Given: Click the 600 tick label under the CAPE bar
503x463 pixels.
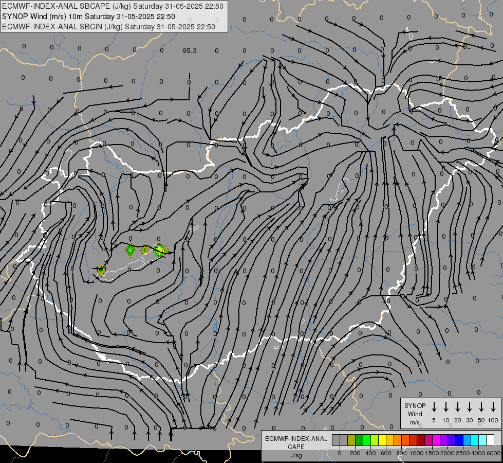Looking at the screenshot, I should coord(386,453).
